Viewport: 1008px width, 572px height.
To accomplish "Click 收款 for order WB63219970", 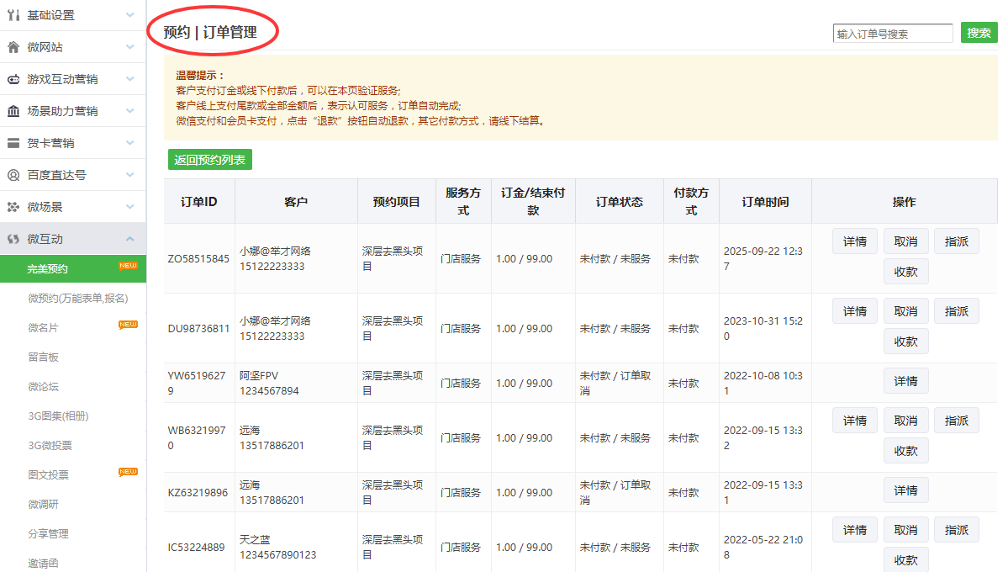I will [905, 450].
